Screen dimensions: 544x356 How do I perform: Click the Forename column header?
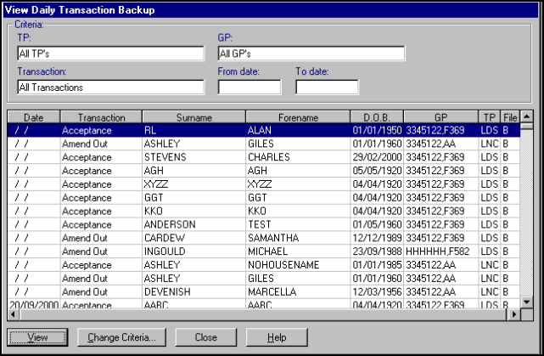297,117
